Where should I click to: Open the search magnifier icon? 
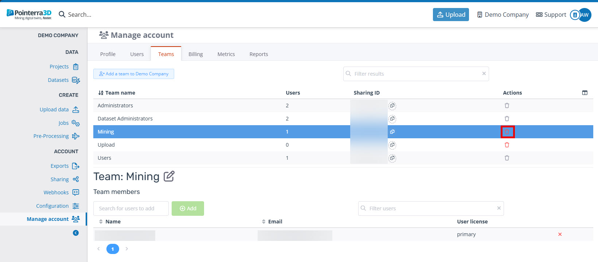pyautogui.click(x=62, y=15)
